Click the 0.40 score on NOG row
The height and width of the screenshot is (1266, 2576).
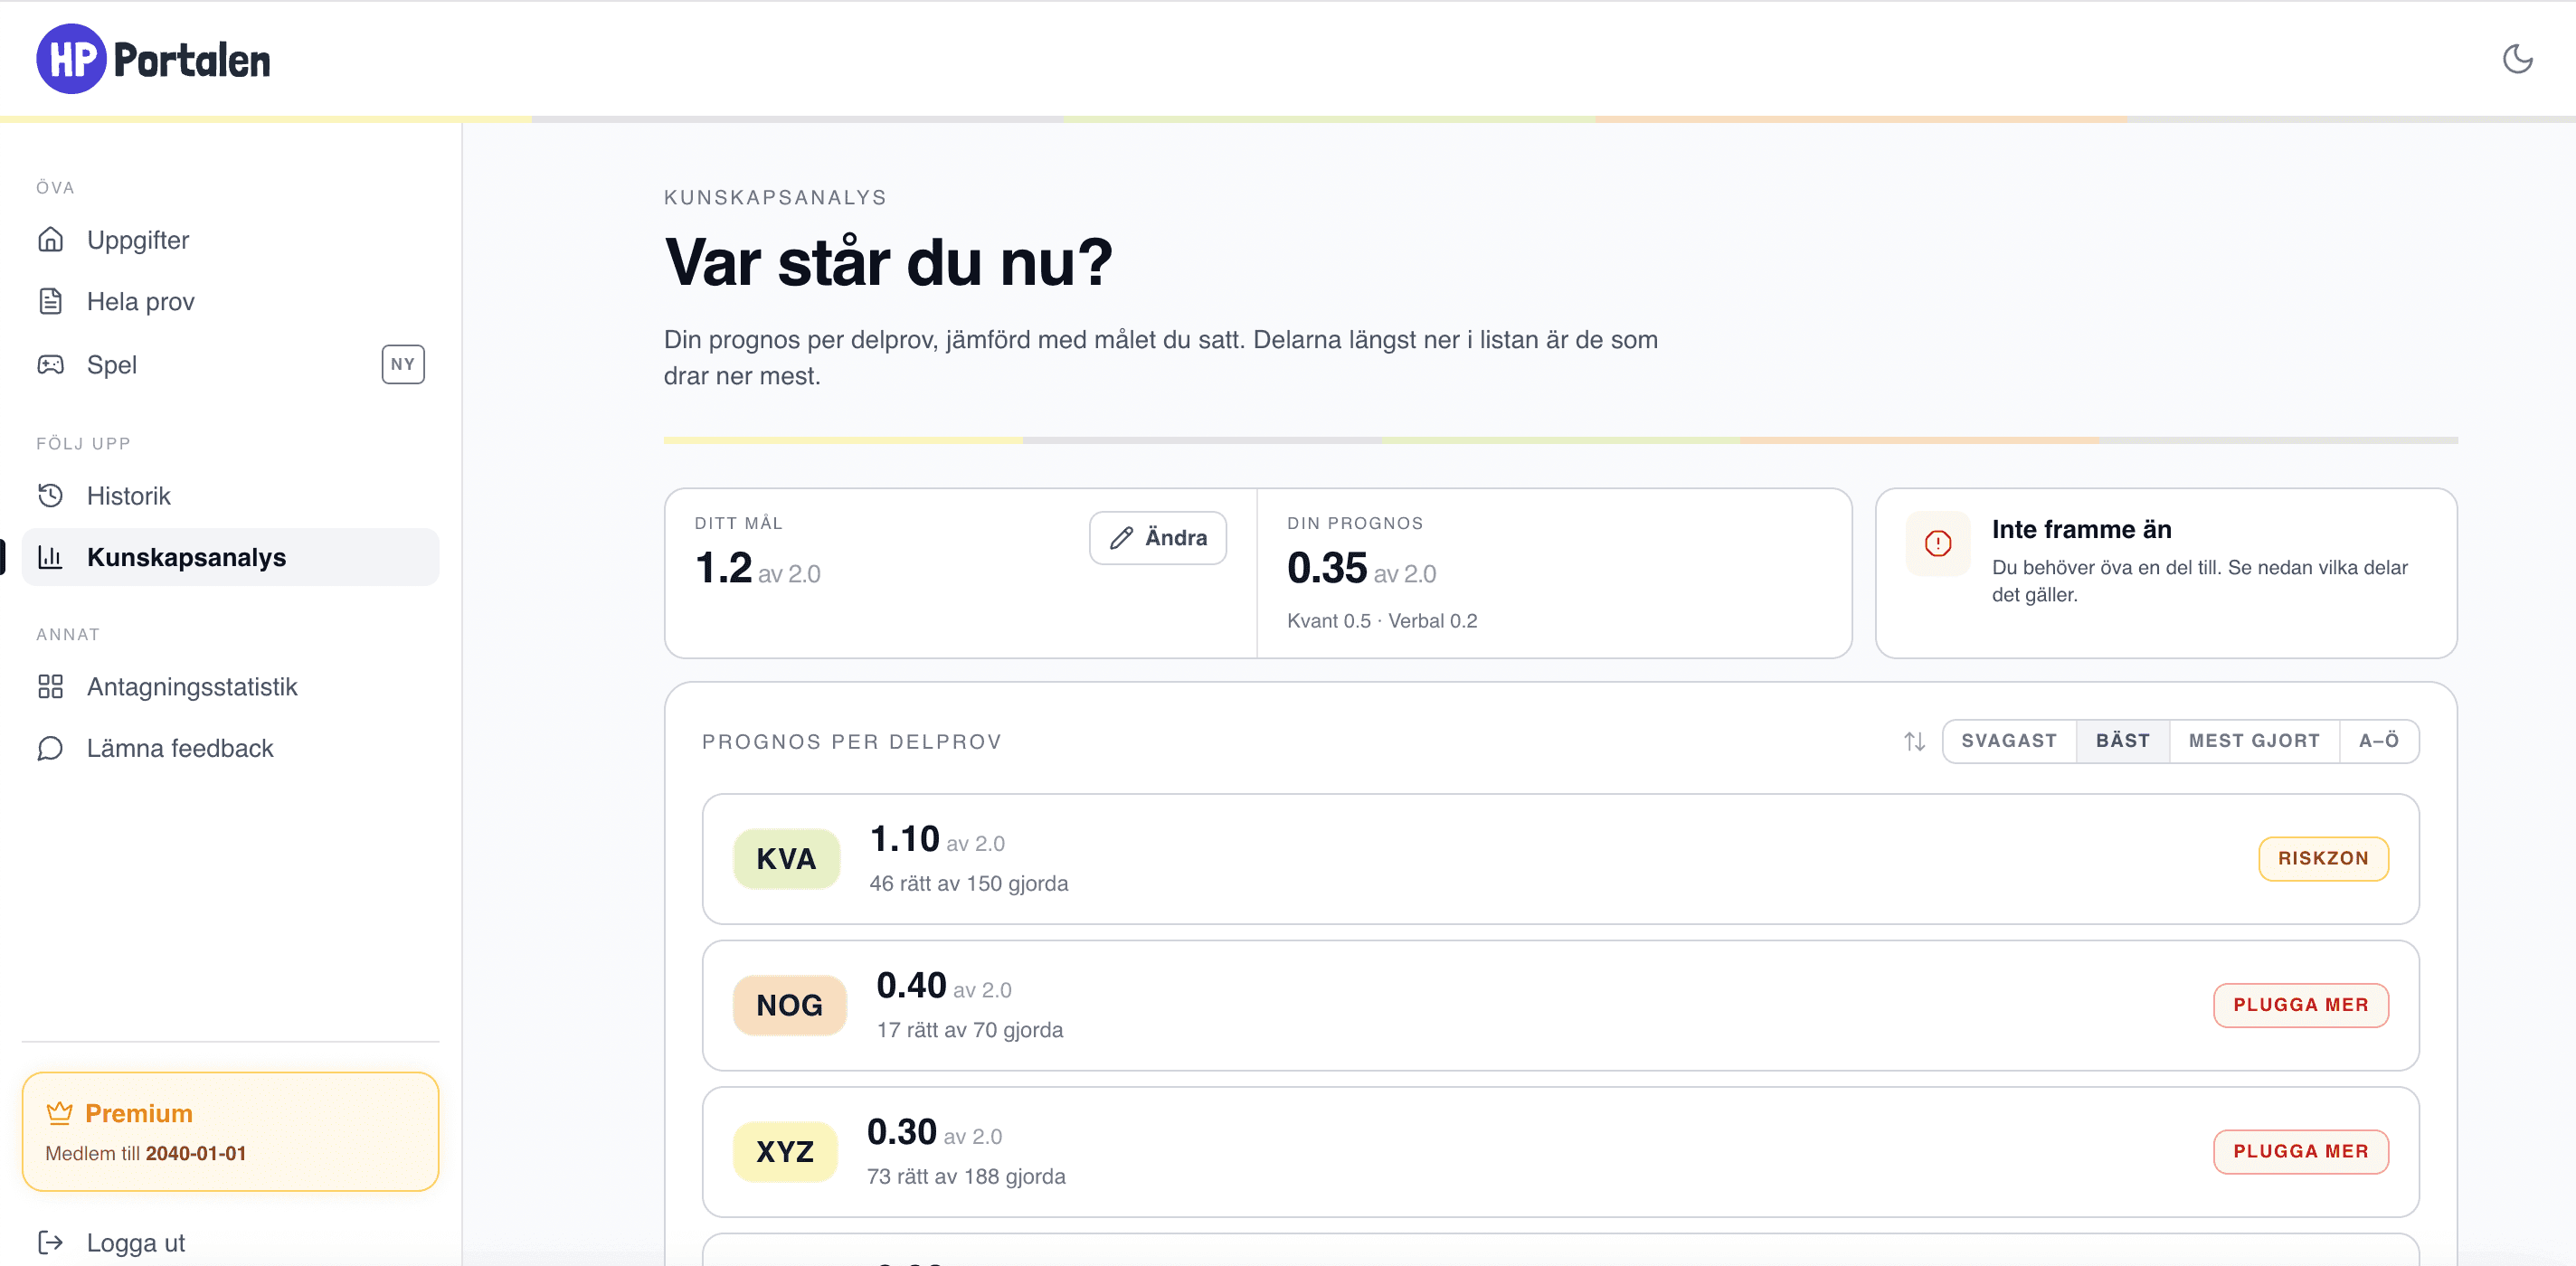tap(911, 985)
